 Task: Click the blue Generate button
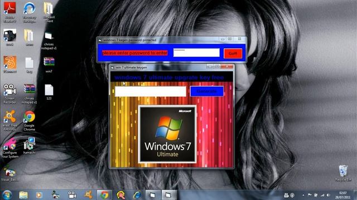coord(207,91)
